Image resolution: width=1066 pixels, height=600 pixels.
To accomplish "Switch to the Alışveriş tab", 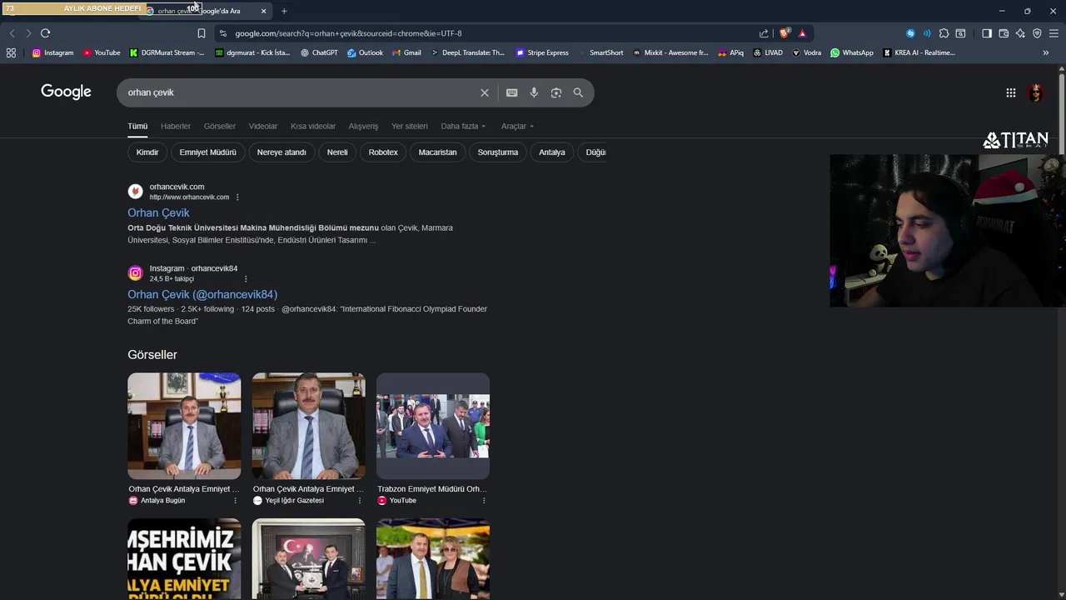I will (x=363, y=127).
